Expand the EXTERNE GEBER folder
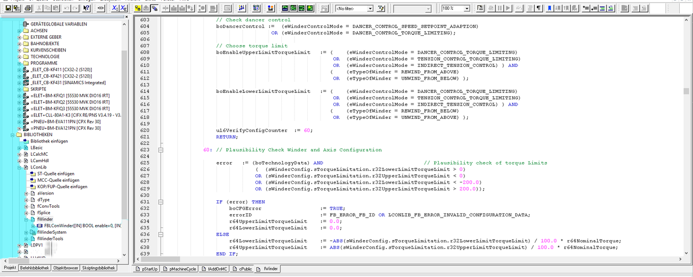This screenshot has width=693, height=277. 20,37
